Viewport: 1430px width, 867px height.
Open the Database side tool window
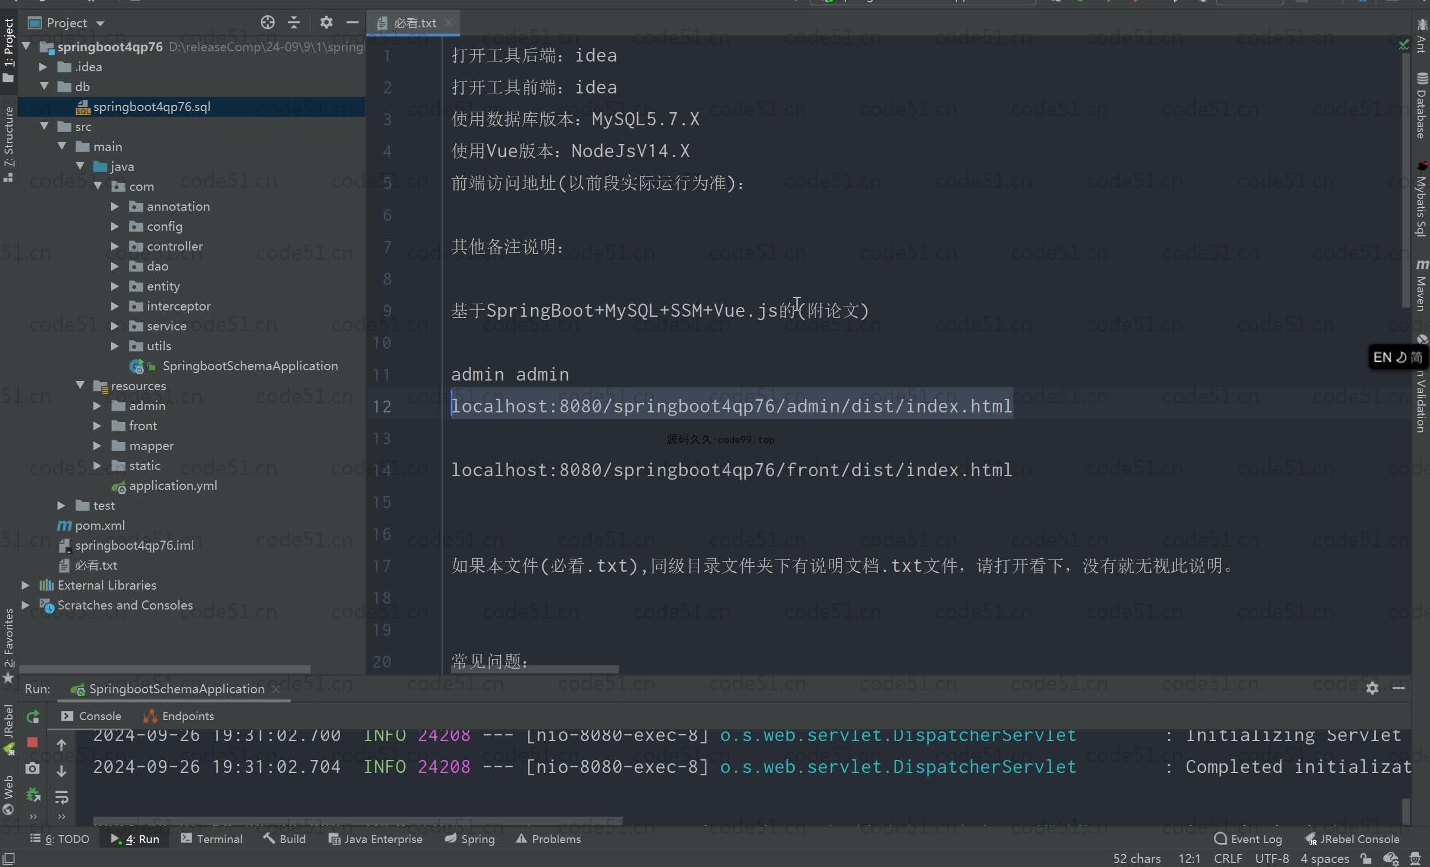(x=1421, y=105)
